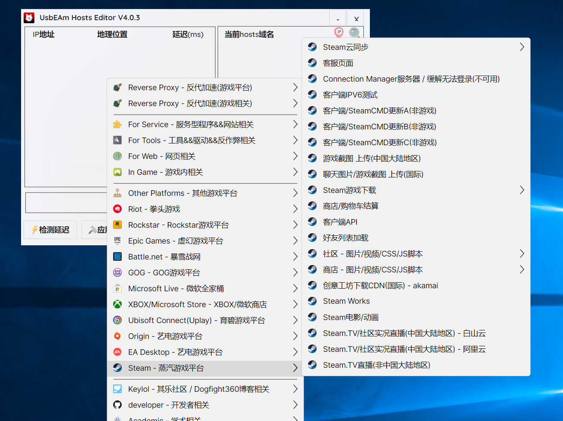Click the 检测延迟 button
The width and height of the screenshot is (563, 421).
[x=50, y=230]
